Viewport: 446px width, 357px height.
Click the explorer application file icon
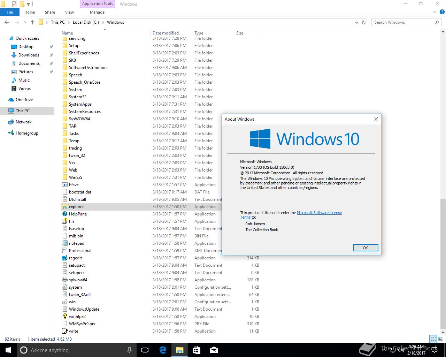(x=64, y=207)
